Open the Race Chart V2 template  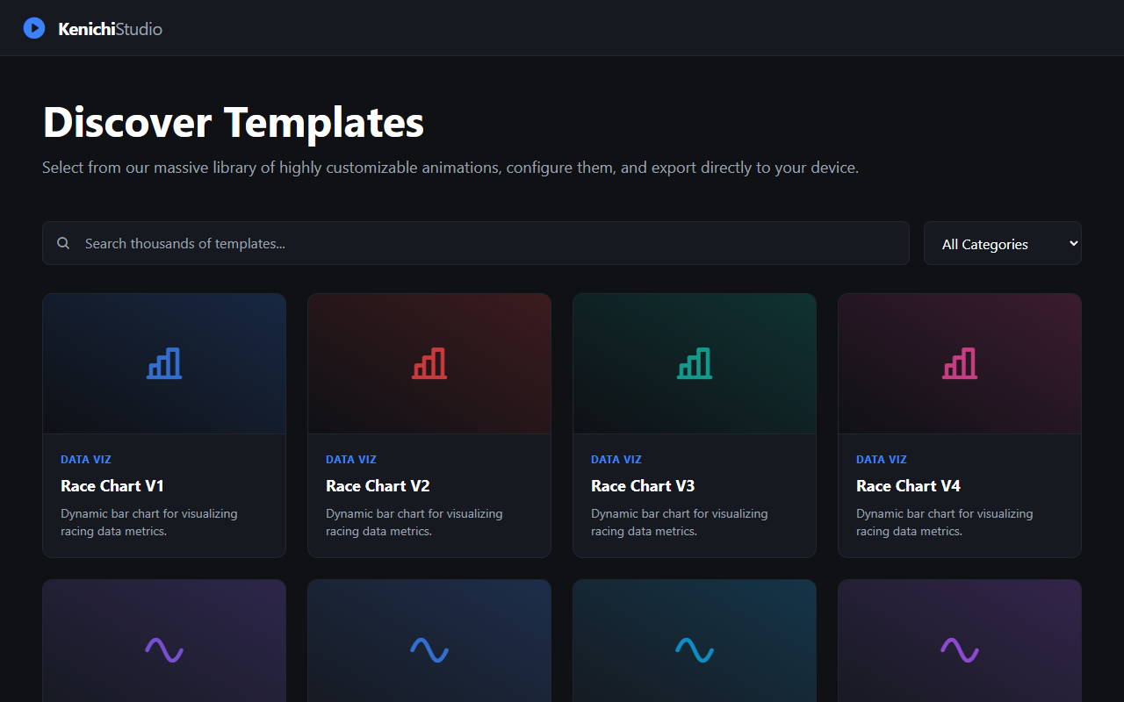click(377, 485)
